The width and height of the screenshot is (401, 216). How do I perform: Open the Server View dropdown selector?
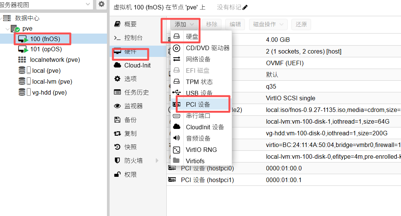tap(88, 5)
